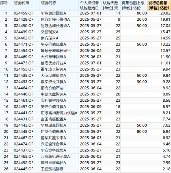Select fund 华安竞争优势A

[x=53, y=150]
